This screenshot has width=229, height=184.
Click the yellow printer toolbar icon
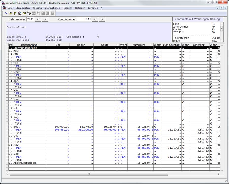pyautogui.click(x=10, y=13)
